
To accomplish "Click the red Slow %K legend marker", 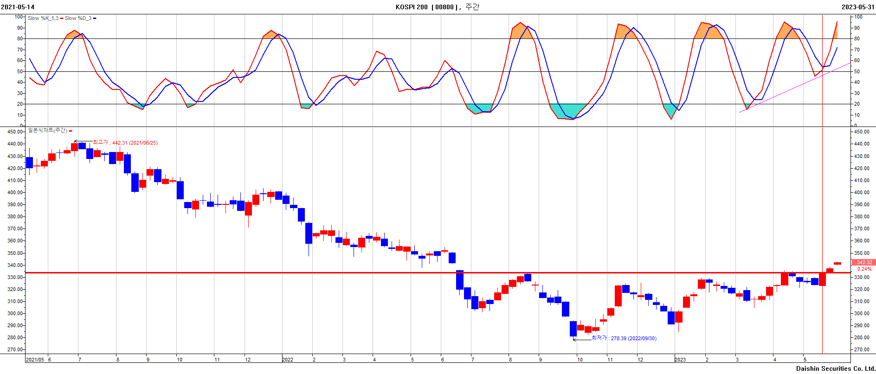I will pyautogui.click(x=62, y=19).
